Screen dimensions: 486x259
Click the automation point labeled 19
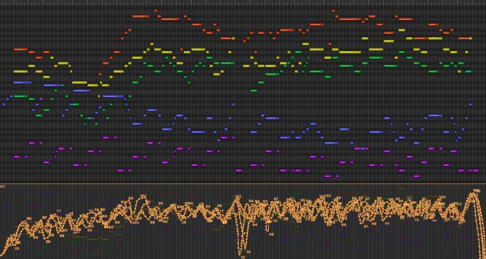(x=249, y=252)
